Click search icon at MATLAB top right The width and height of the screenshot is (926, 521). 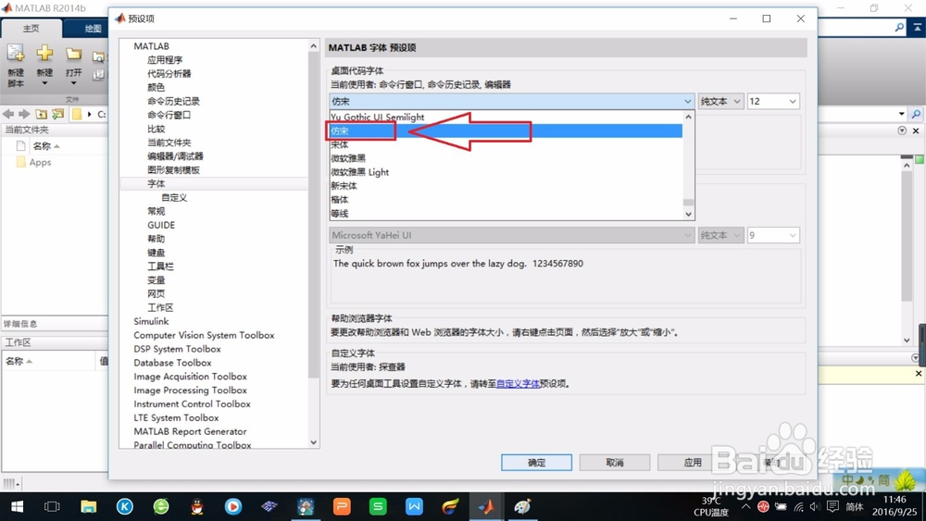[x=899, y=27]
